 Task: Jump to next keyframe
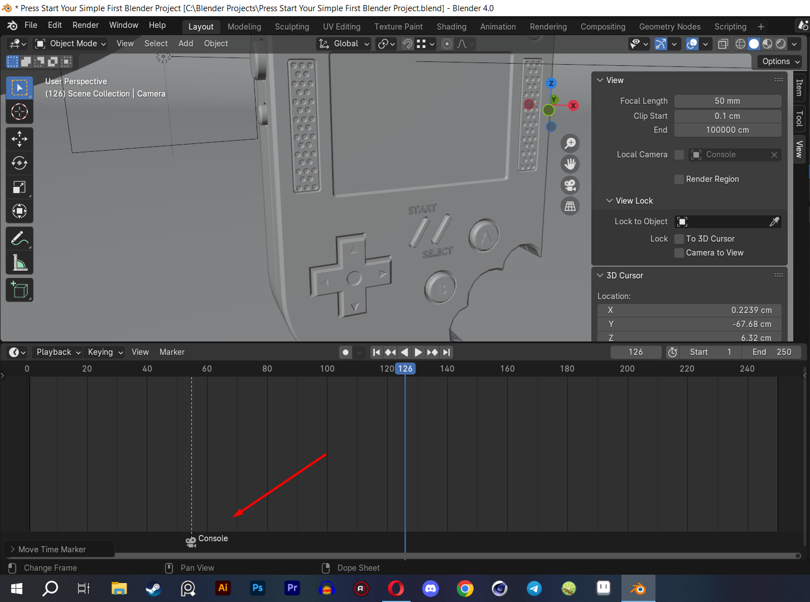[432, 352]
